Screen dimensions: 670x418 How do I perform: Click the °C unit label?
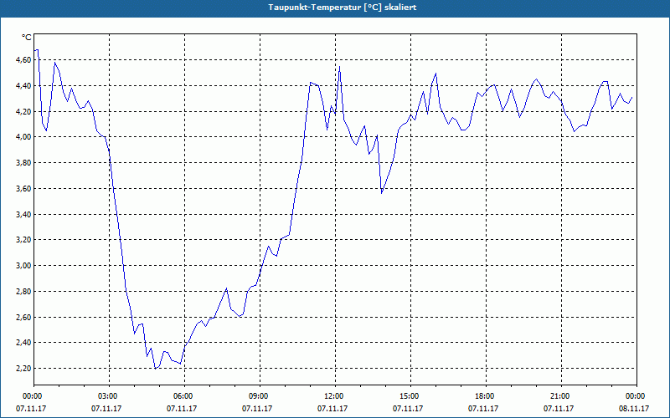[x=27, y=38]
